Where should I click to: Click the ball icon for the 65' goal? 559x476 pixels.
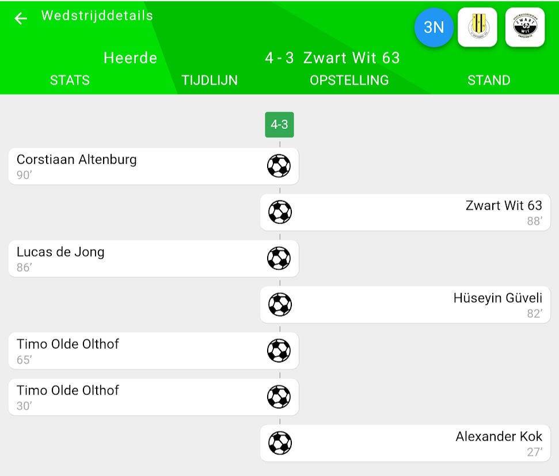click(x=279, y=351)
